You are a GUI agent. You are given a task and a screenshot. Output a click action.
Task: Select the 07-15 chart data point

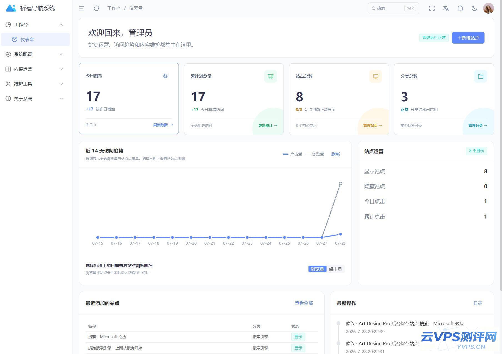pos(98,237)
